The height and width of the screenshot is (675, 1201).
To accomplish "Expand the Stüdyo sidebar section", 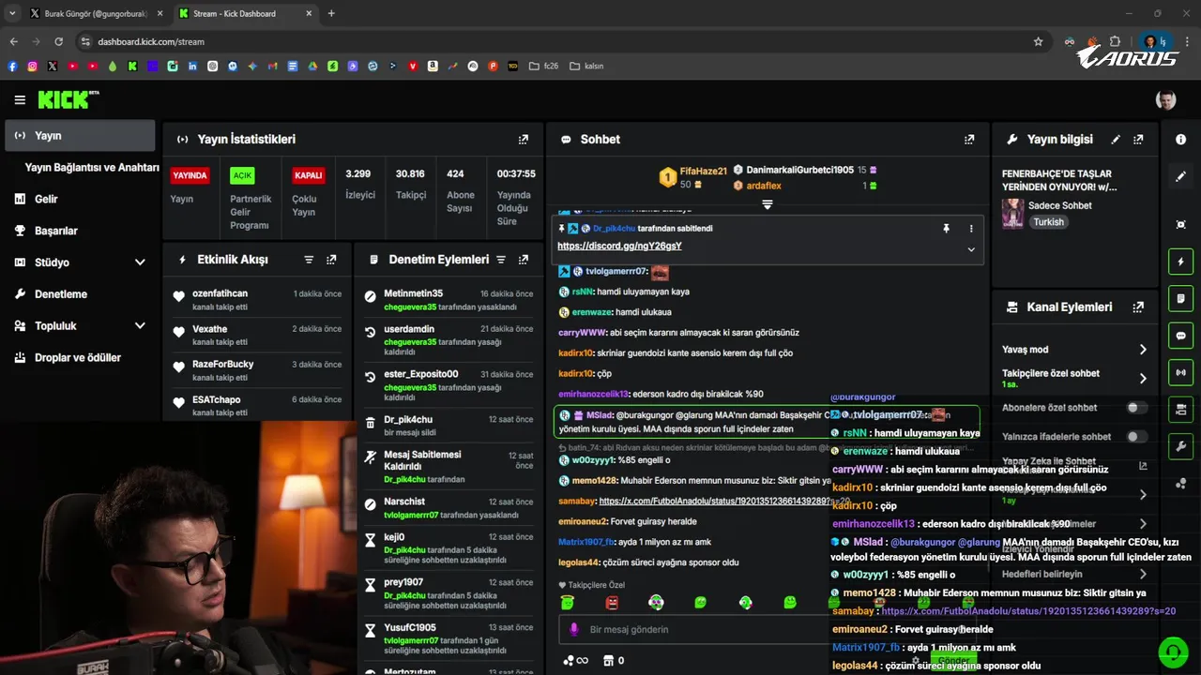I will (x=140, y=262).
